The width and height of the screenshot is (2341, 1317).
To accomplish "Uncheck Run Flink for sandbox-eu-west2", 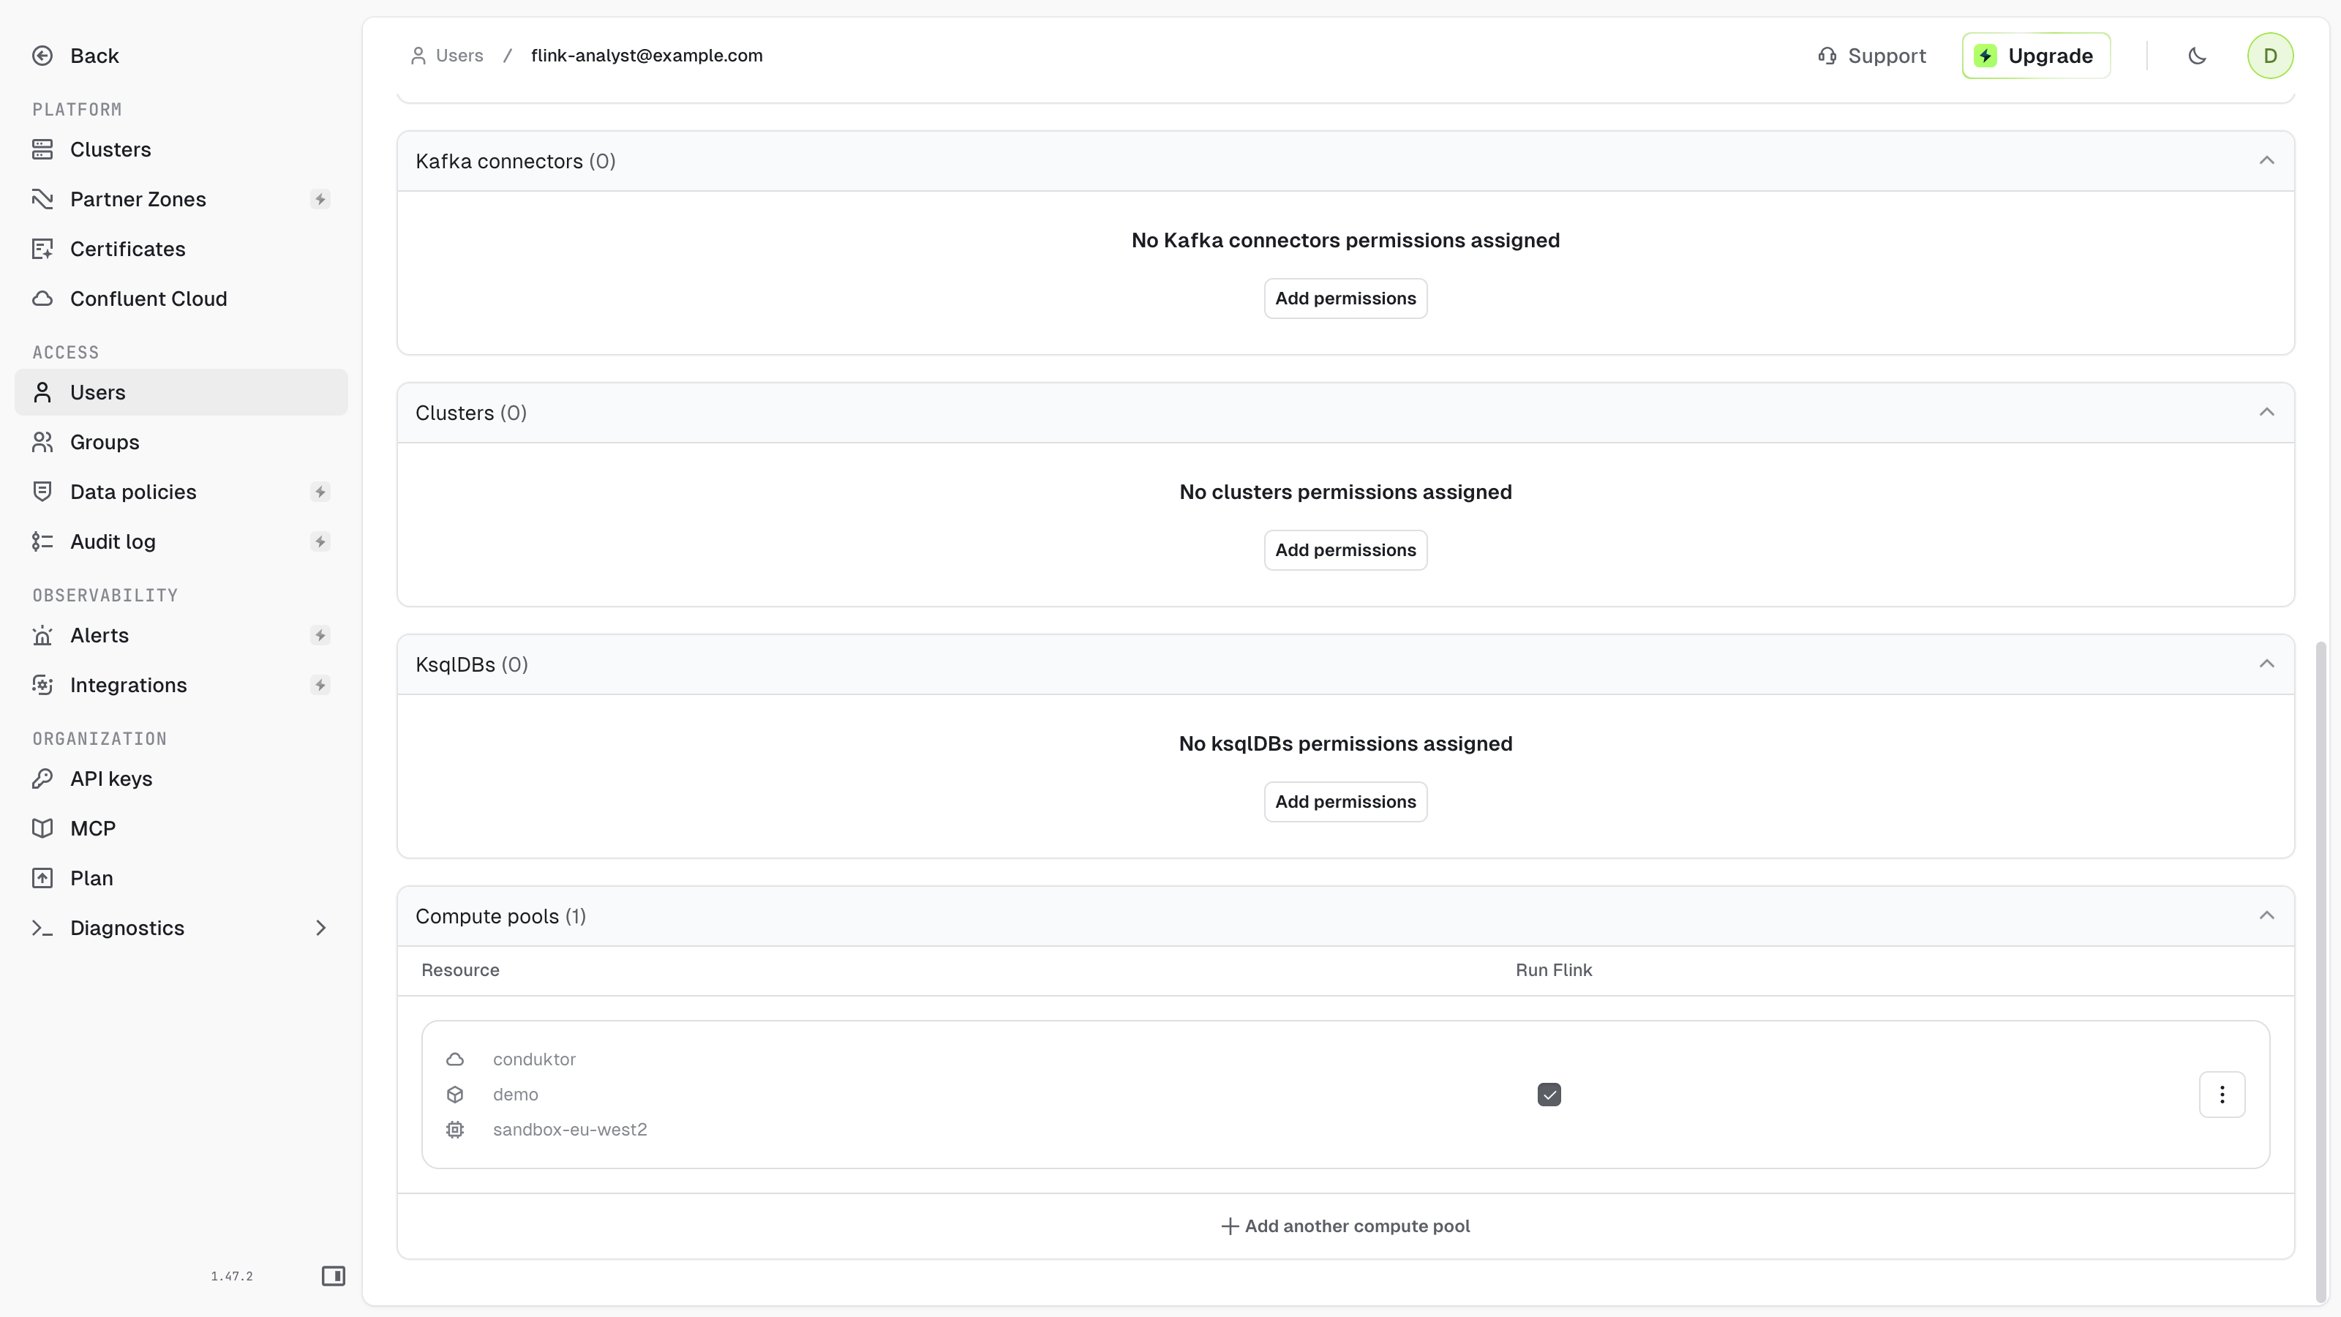I will 1549,1095.
